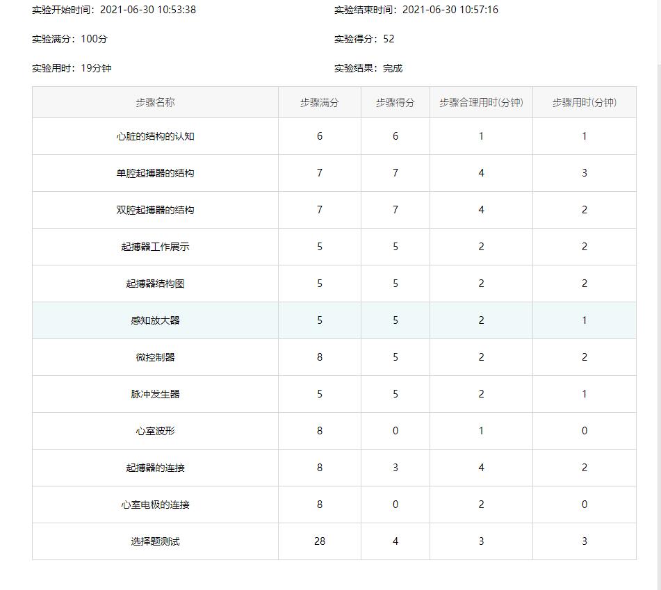Click the 步骤满分 column header
661x590 pixels.
[319, 102]
